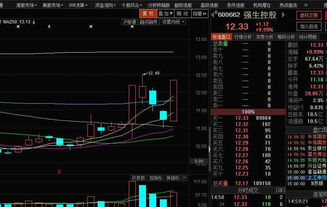Open 条件选股 menu item

point(236,5)
